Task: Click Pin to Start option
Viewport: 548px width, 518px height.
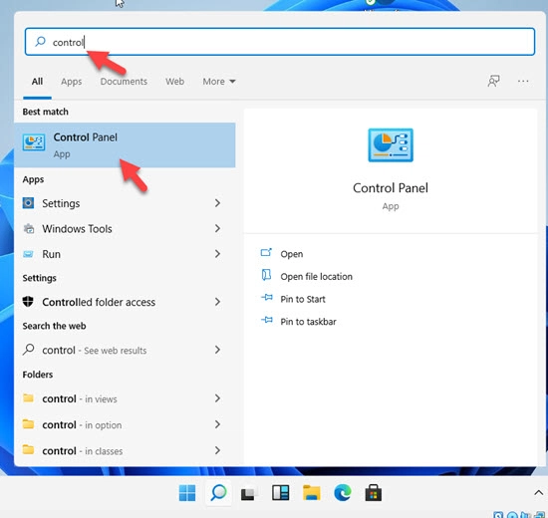Action: pyautogui.click(x=303, y=299)
